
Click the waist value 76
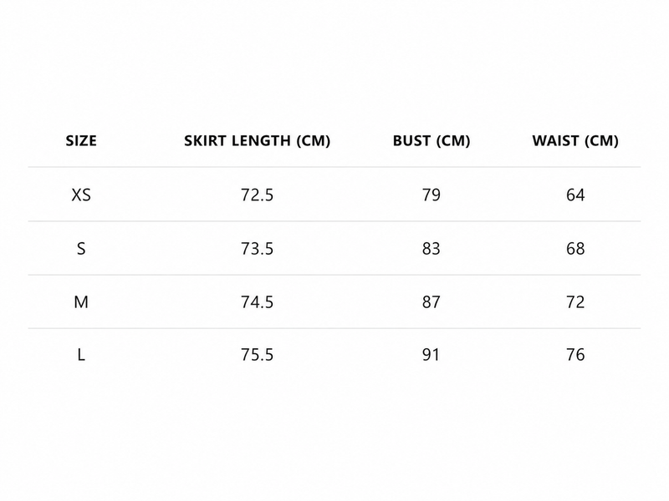(575, 354)
